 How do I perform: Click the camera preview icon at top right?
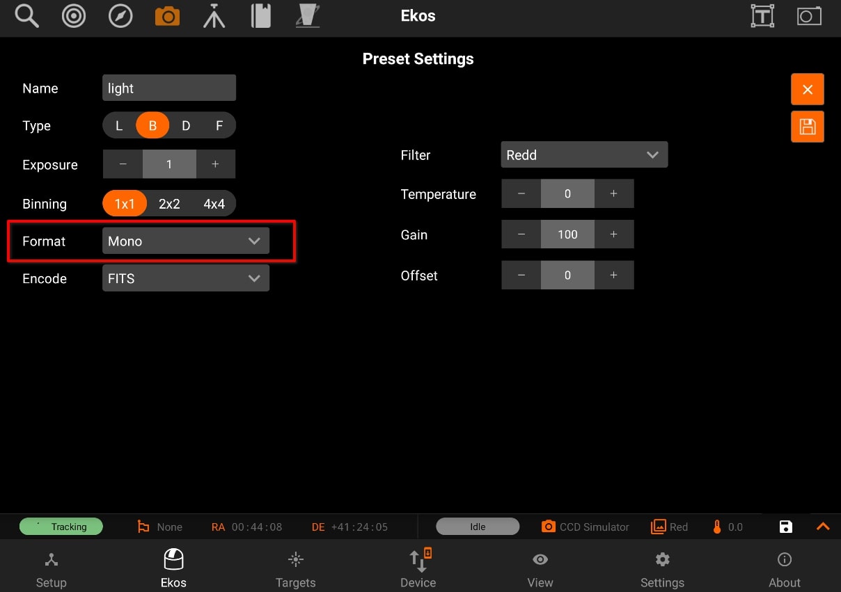pos(809,16)
